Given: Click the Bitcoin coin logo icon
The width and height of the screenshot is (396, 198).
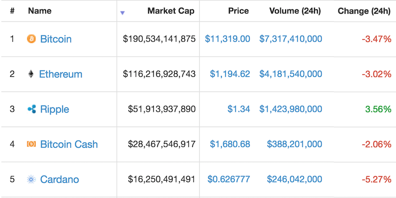Looking at the screenshot, I should (31, 39).
